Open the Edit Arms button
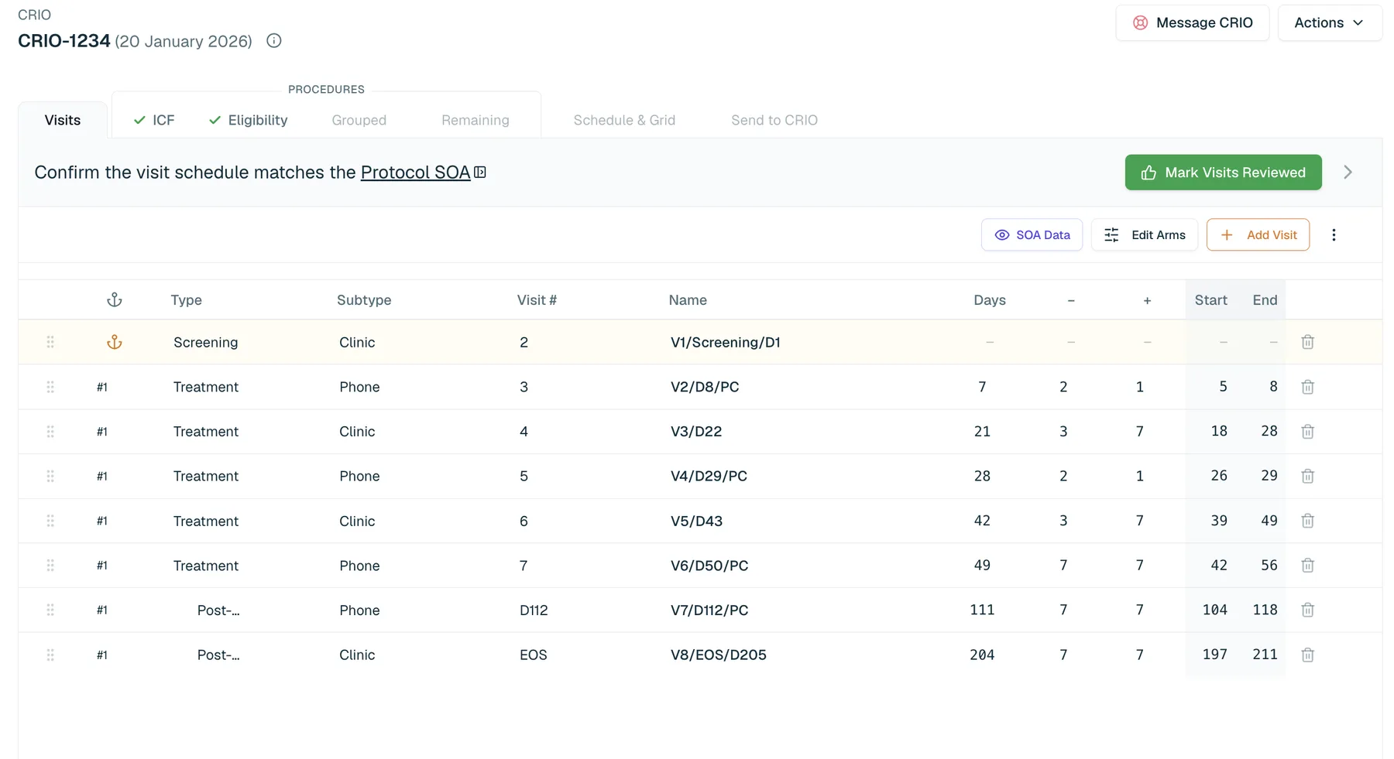The image size is (1394, 759). click(x=1145, y=235)
